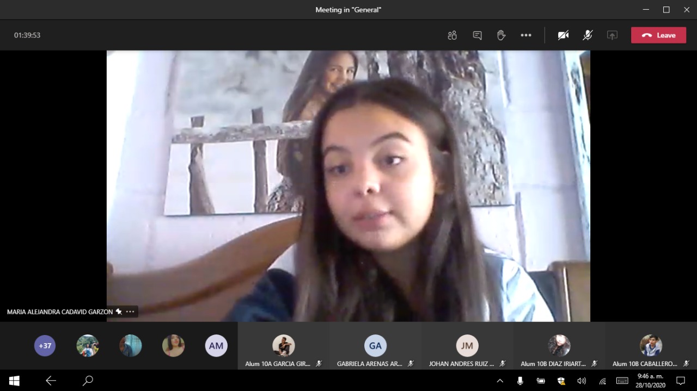The width and height of the screenshot is (697, 391).
Task: Show the +37 additional participants
Action: [45, 346]
